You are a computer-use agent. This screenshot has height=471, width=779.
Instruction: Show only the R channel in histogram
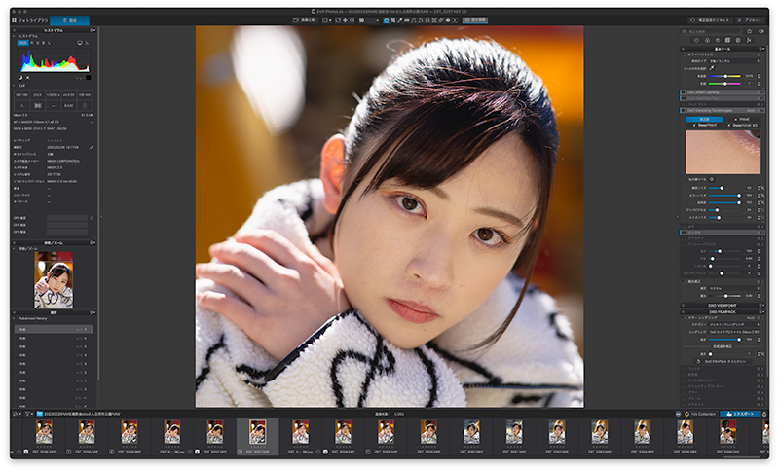(32, 43)
